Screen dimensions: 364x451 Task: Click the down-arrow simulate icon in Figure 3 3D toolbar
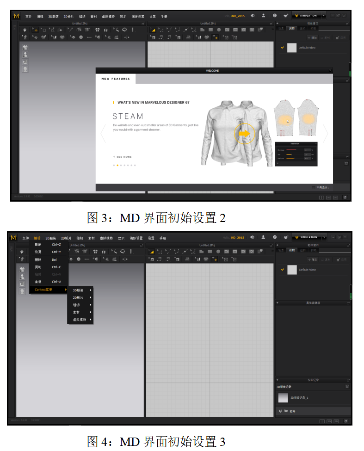click(x=25, y=30)
